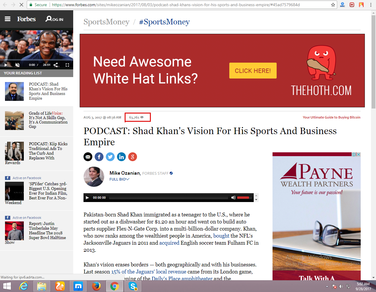Open the Payne Wealth Partners ad
The image size is (376, 292).
tap(317, 216)
